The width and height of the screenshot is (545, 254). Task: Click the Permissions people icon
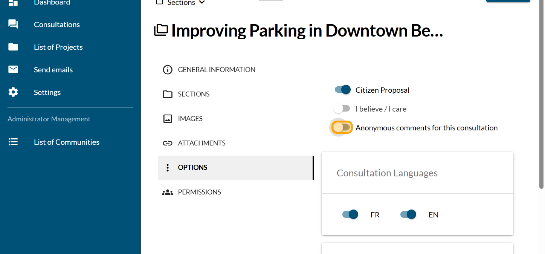(167, 192)
